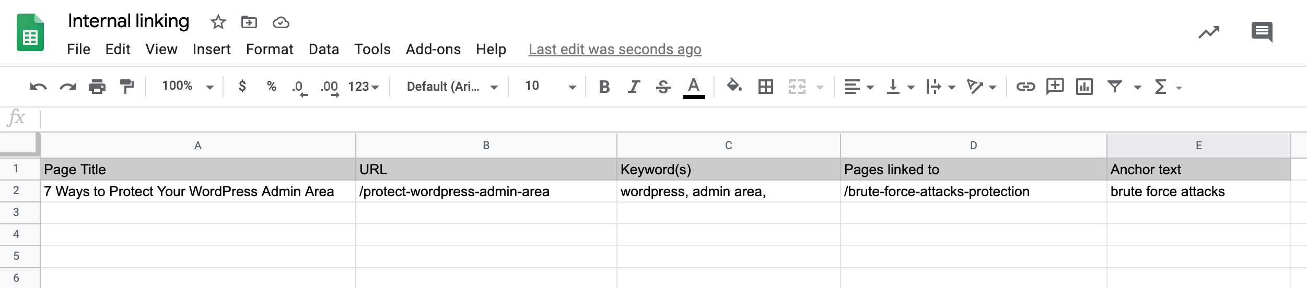Toggle strikethrough formatting
The width and height of the screenshot is (1307, 288).
coord(663,87)
